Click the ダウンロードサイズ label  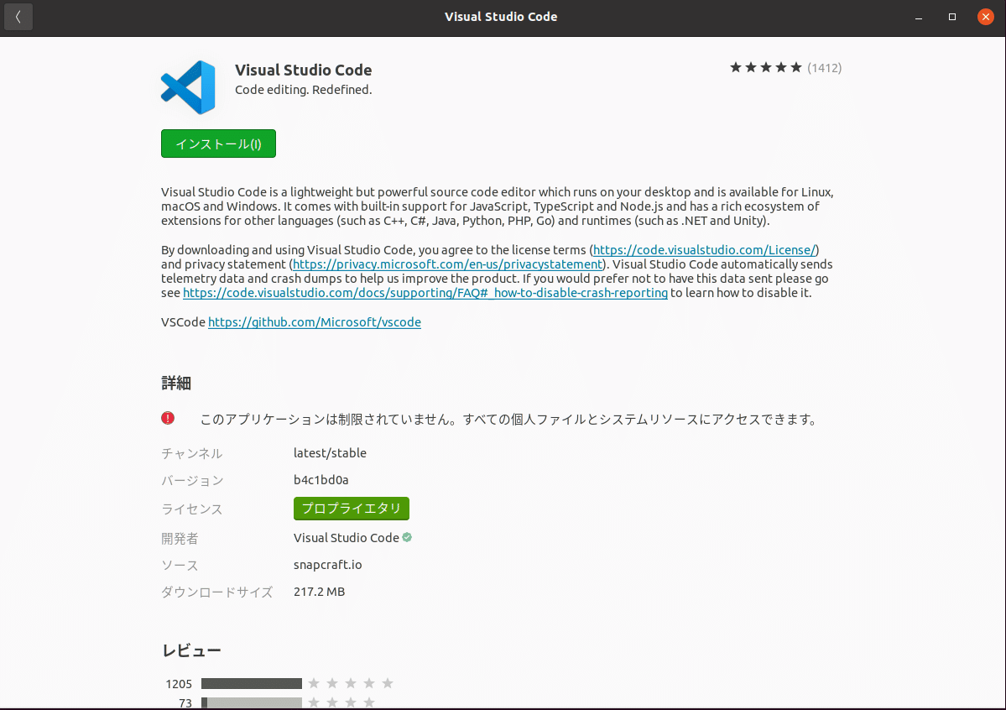(216, 593)
